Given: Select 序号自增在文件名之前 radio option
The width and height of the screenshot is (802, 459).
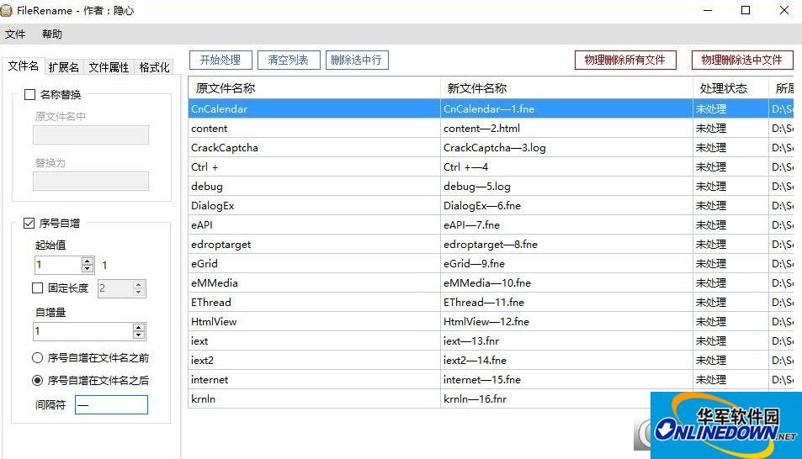Looking at the screenshot, I should pyautogui.click(x=37, y=358).
